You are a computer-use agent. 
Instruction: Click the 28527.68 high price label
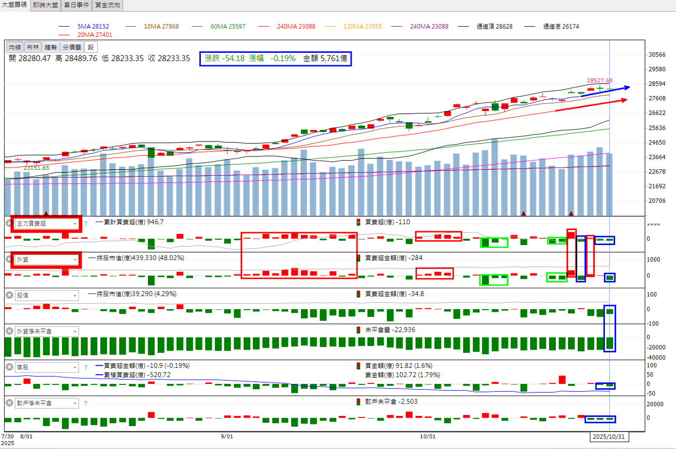click(600, 81)
